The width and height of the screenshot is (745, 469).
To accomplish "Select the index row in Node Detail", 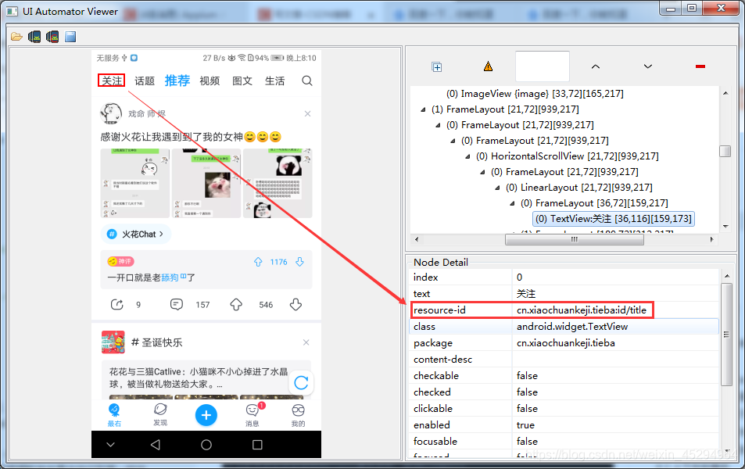I will (564, 277).
